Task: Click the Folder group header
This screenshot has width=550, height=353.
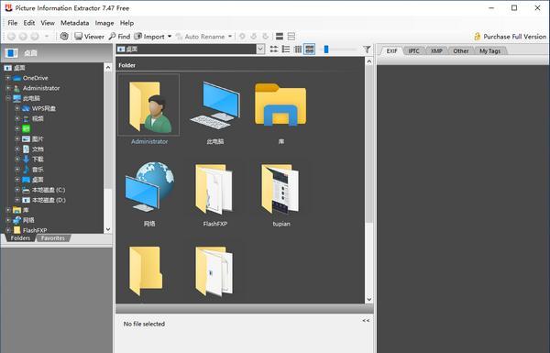Action: coord(127,65)
